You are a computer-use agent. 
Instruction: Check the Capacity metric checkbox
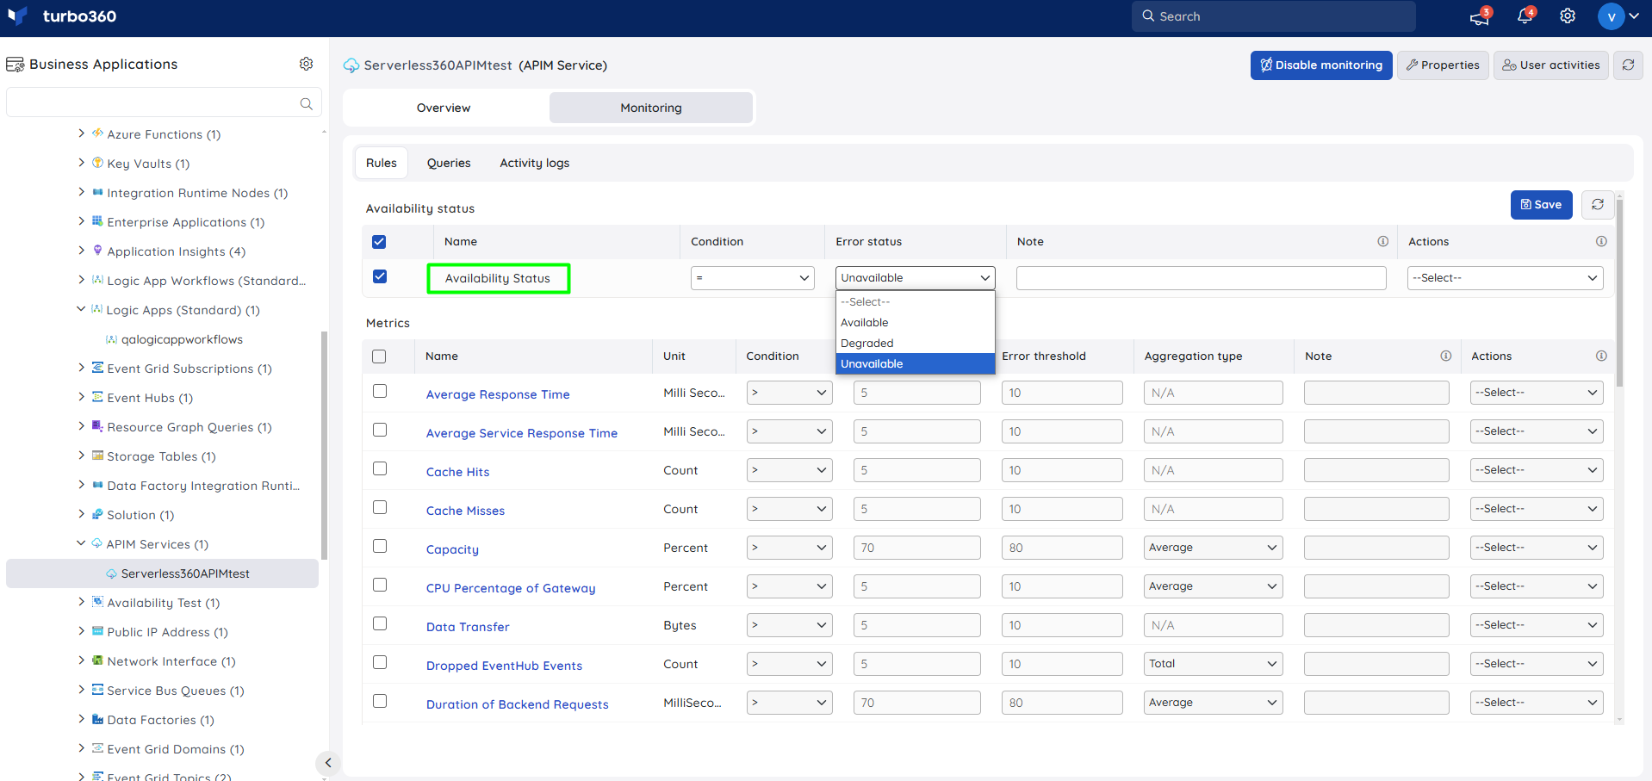380,546
